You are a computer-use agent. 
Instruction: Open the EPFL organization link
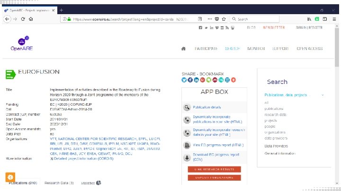click(143, 139)
